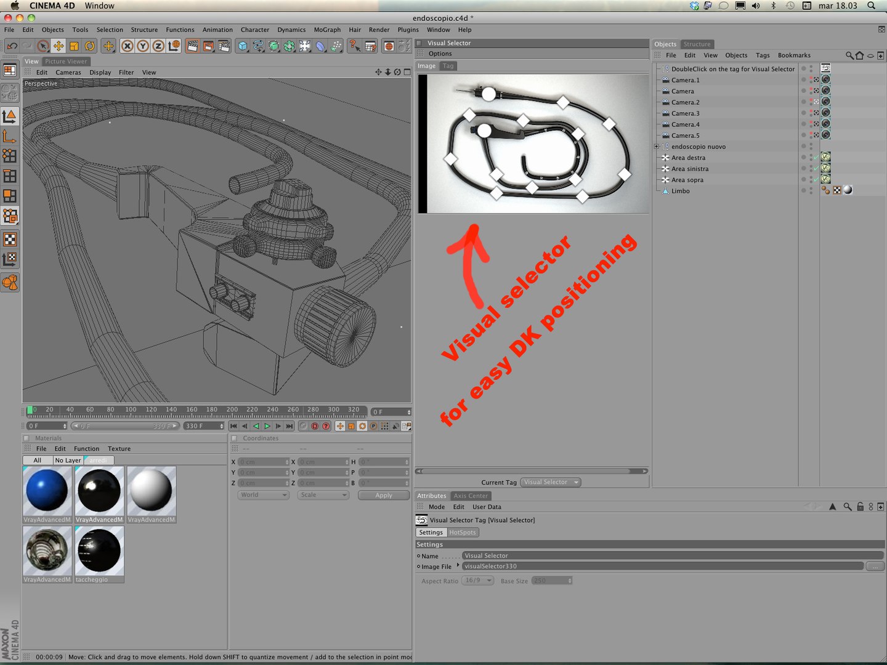887x665 pixels.
Task: Select the Use Model tool in sidebar
Action: pyautogui.click(x=10, y=116)
